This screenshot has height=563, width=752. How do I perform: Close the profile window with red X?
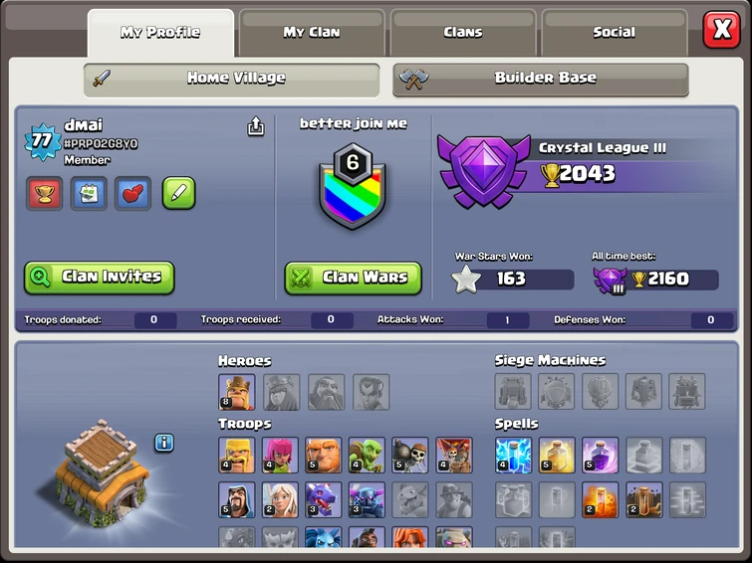722,30
